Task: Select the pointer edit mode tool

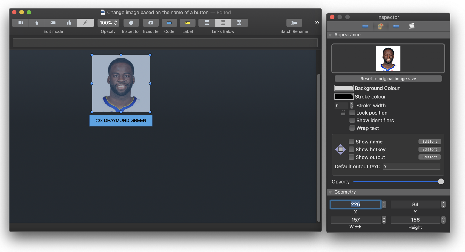Action: (x=37, y=23)
